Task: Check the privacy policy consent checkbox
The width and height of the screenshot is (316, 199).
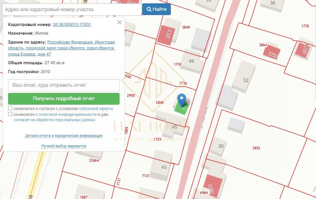Action: [10, 114]
